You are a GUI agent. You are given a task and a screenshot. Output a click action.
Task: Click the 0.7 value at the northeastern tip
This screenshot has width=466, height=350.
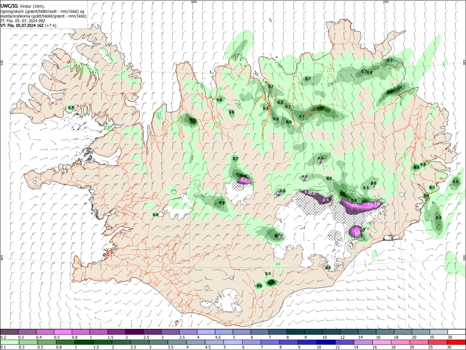[390, 60]
